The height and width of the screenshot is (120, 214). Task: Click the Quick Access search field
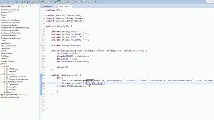(210, 2)
